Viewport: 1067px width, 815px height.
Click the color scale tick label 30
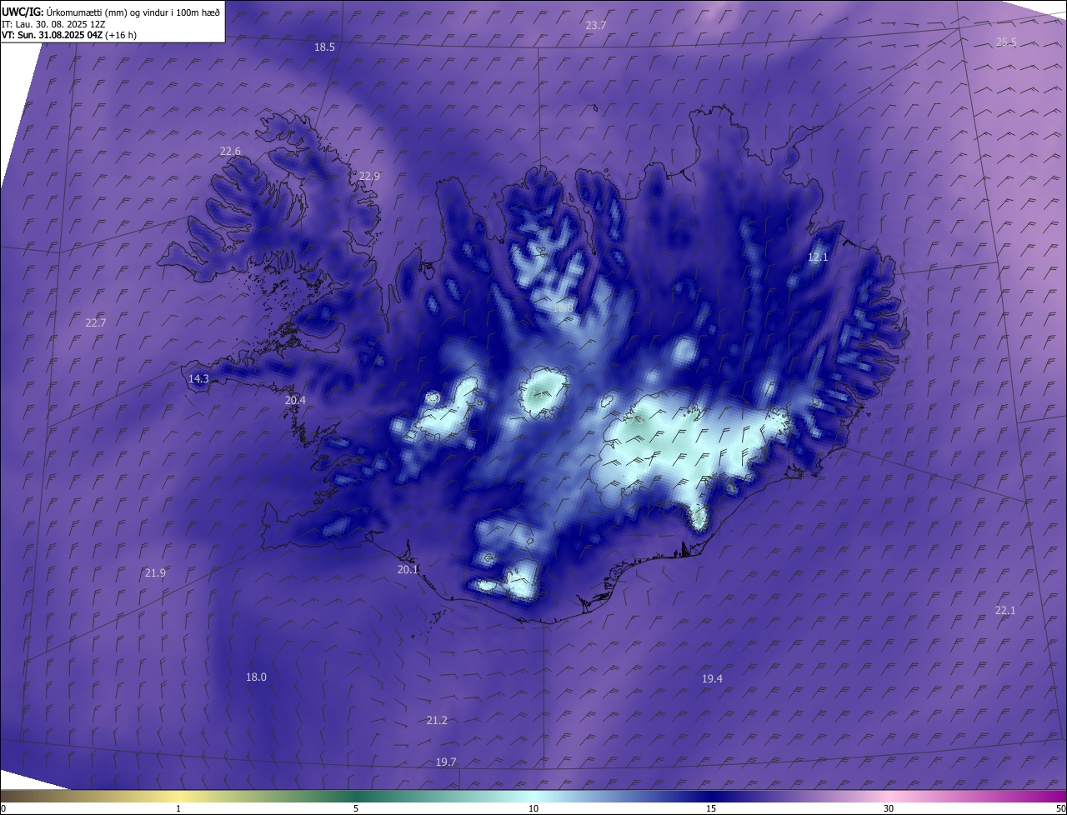tap(889, 808)
